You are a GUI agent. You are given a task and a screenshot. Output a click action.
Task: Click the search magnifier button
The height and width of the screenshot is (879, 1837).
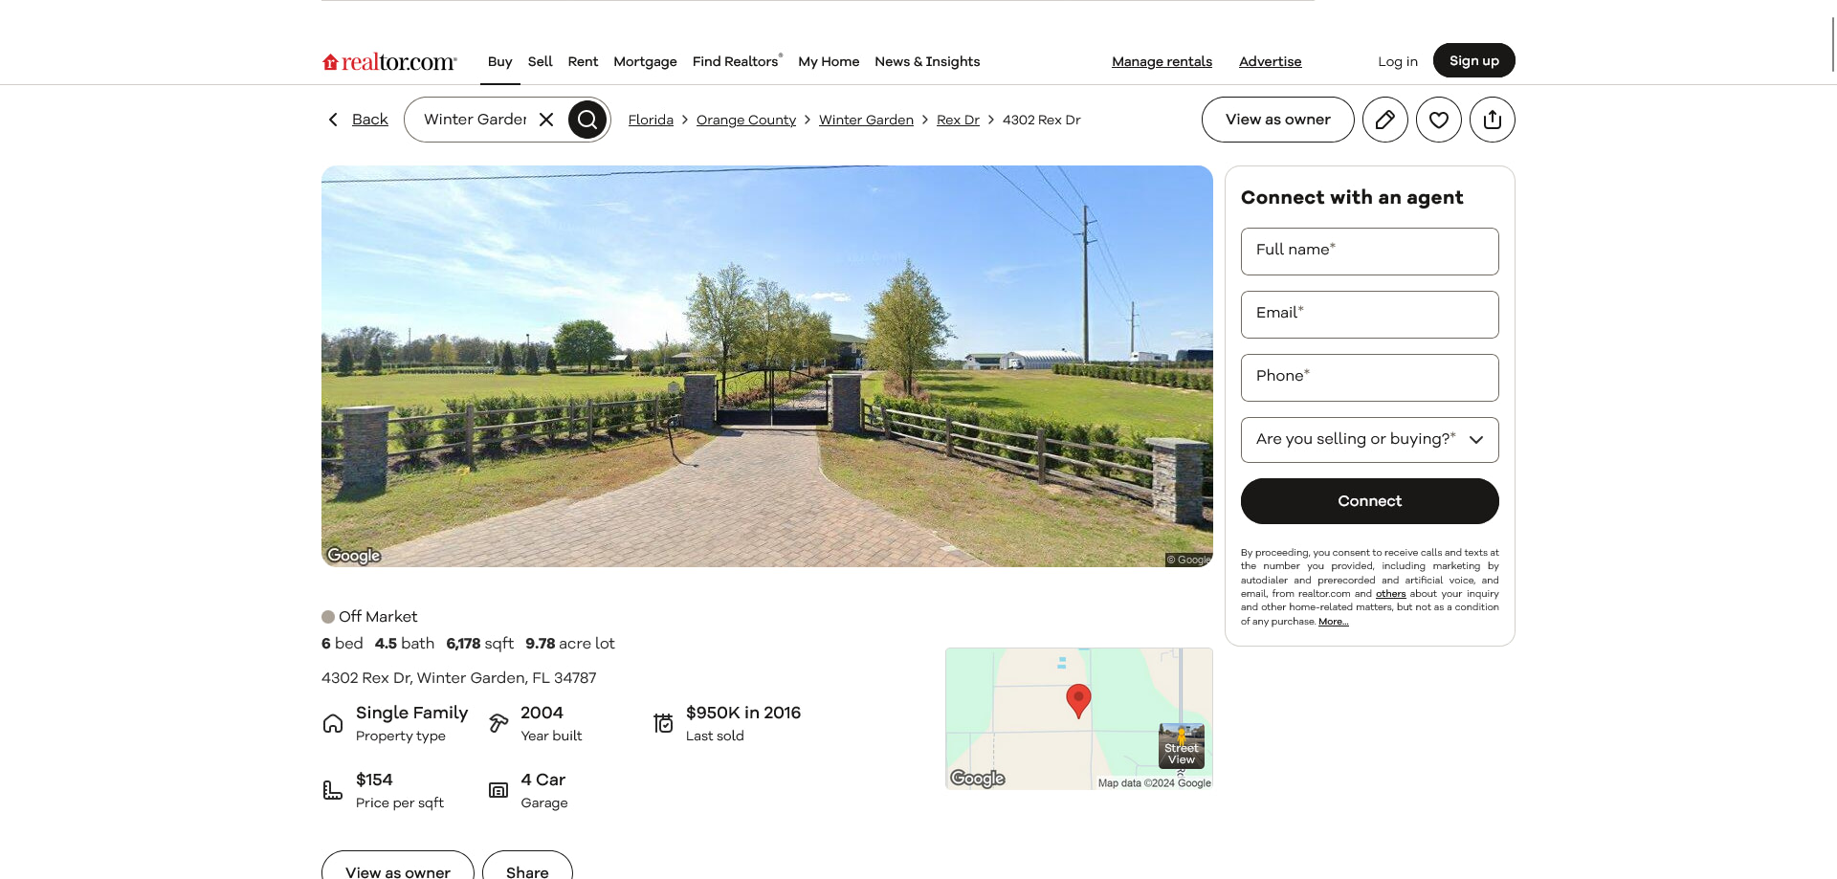[587, 120]
